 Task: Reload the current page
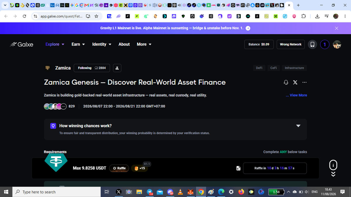[25, 16]
